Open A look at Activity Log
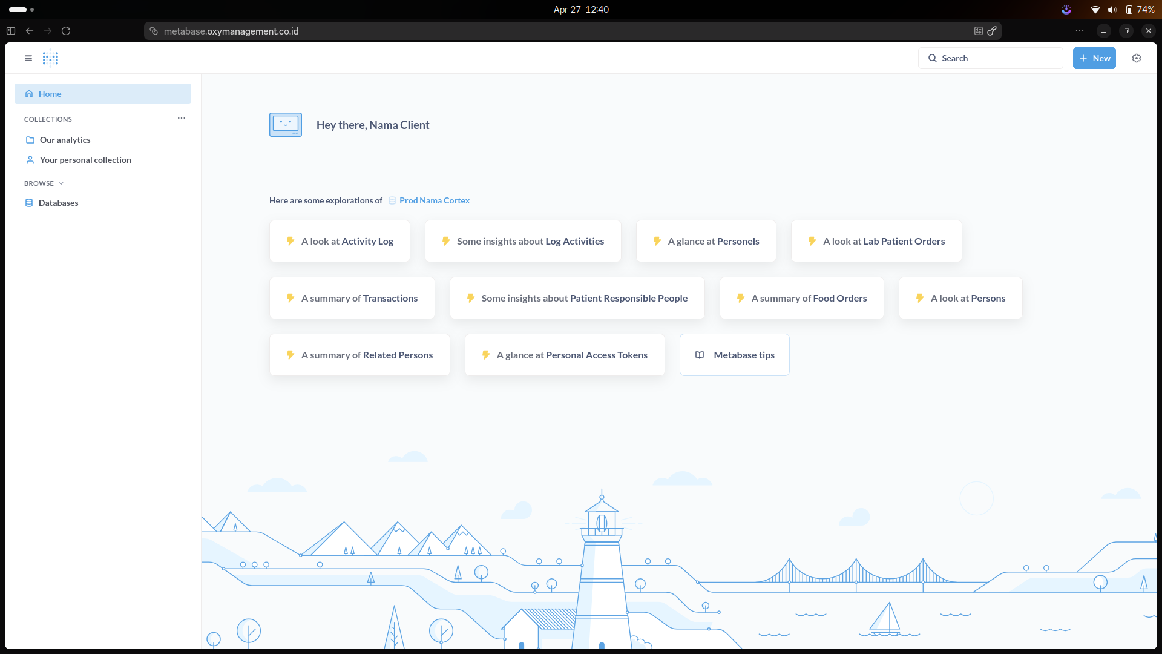The height and width of the screenshot is (654, 1162). click(340, 241)
